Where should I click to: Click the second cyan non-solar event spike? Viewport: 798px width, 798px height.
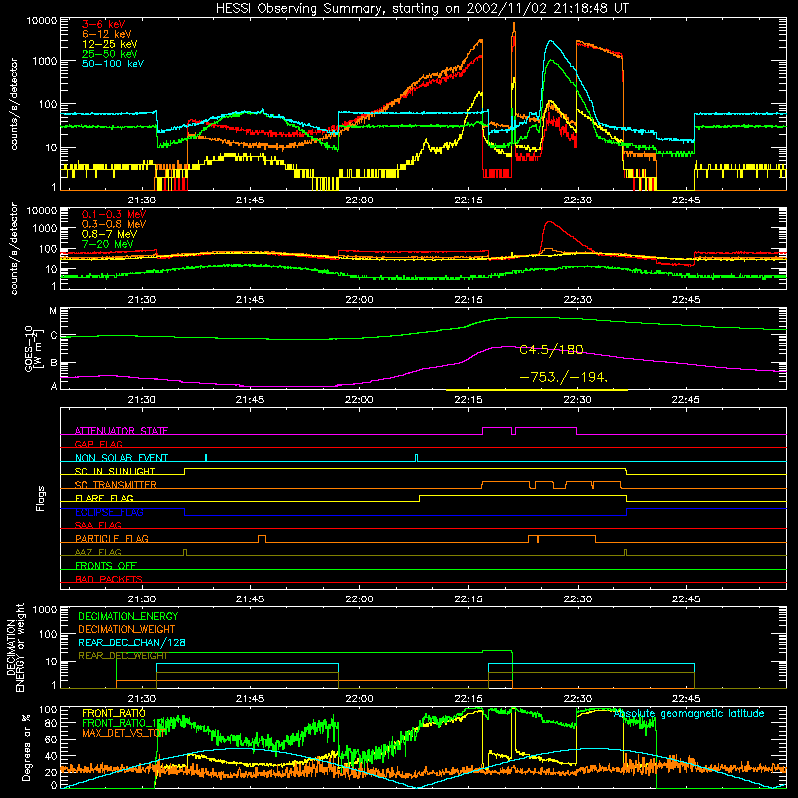[416, 458]
